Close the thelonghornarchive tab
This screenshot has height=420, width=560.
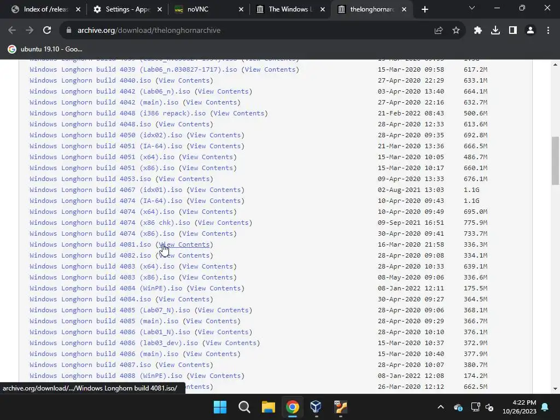coord(404,9)
